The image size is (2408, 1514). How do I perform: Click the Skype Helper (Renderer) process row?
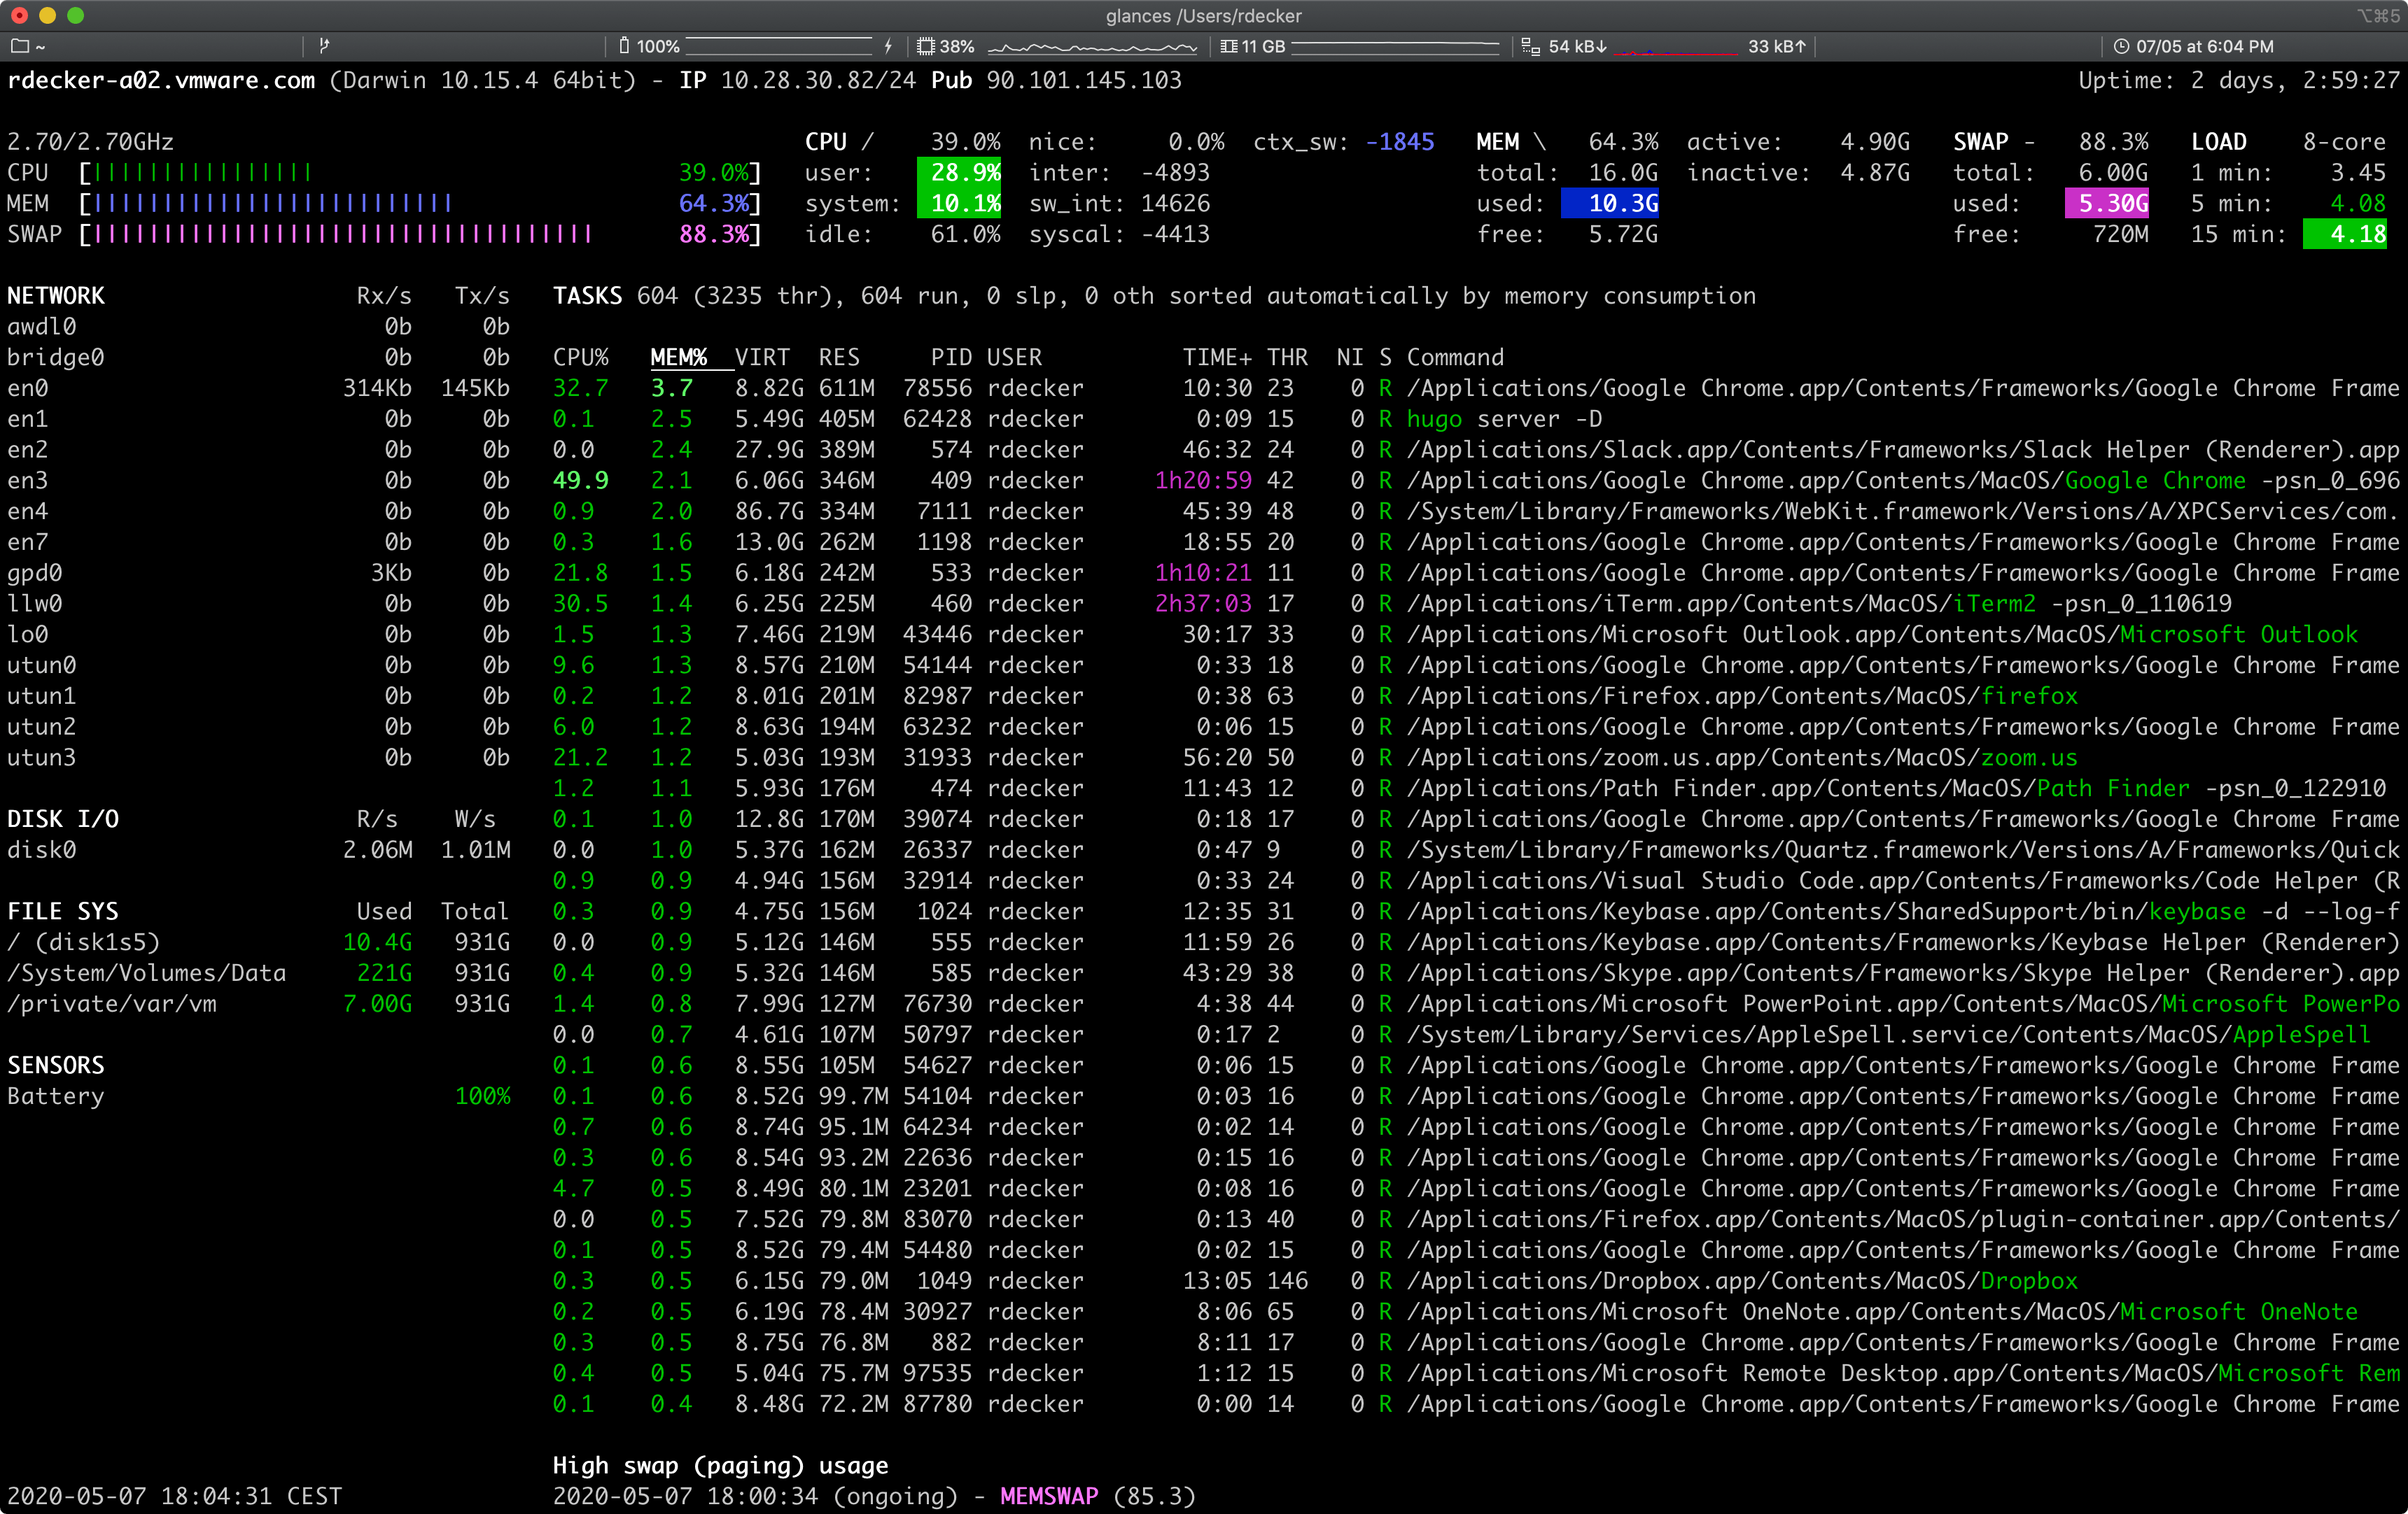[x=1477, y=973]
